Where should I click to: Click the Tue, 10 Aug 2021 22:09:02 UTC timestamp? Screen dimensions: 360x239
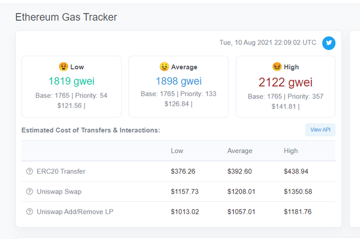pos(268,43)
